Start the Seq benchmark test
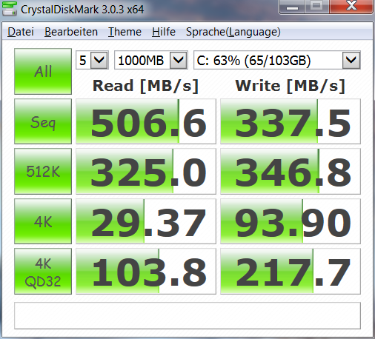375x339 pixels. [x=43, y=121]
